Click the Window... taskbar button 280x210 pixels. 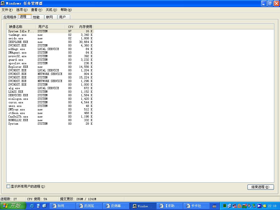[143, 206]
